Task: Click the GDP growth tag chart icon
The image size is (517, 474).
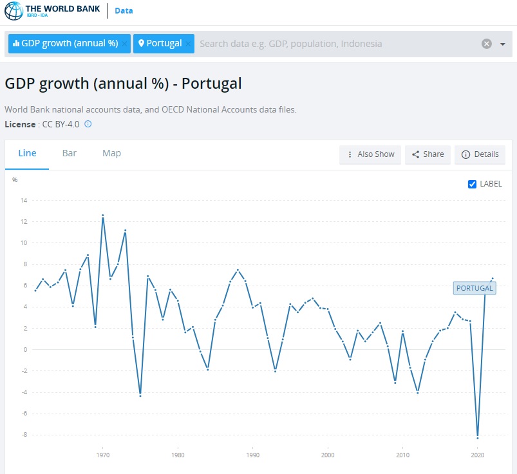Action: 16,44
